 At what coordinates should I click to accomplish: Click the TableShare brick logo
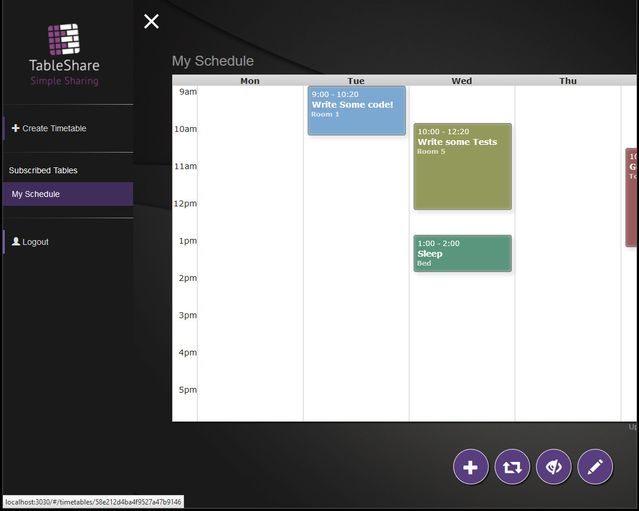tap(64, 39)
